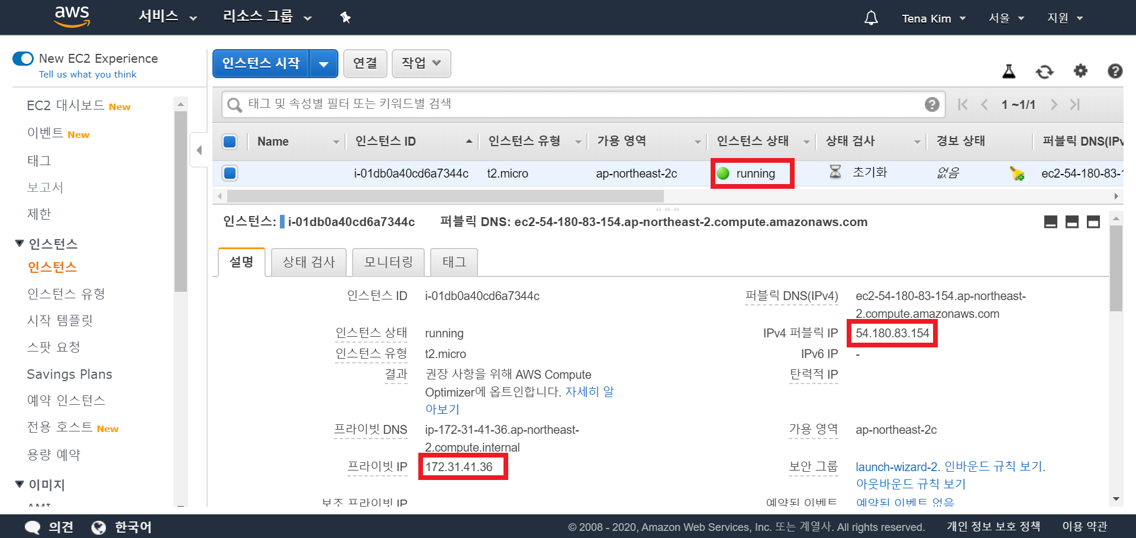The height and width of the screenshot is (538, 1136).
Task: Open 시작 템플릿 in sidebar
Action: 60,320
